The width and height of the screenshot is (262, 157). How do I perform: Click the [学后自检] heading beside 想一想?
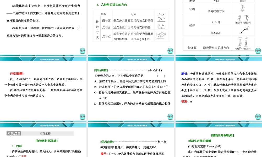click(x=107, y=142)
